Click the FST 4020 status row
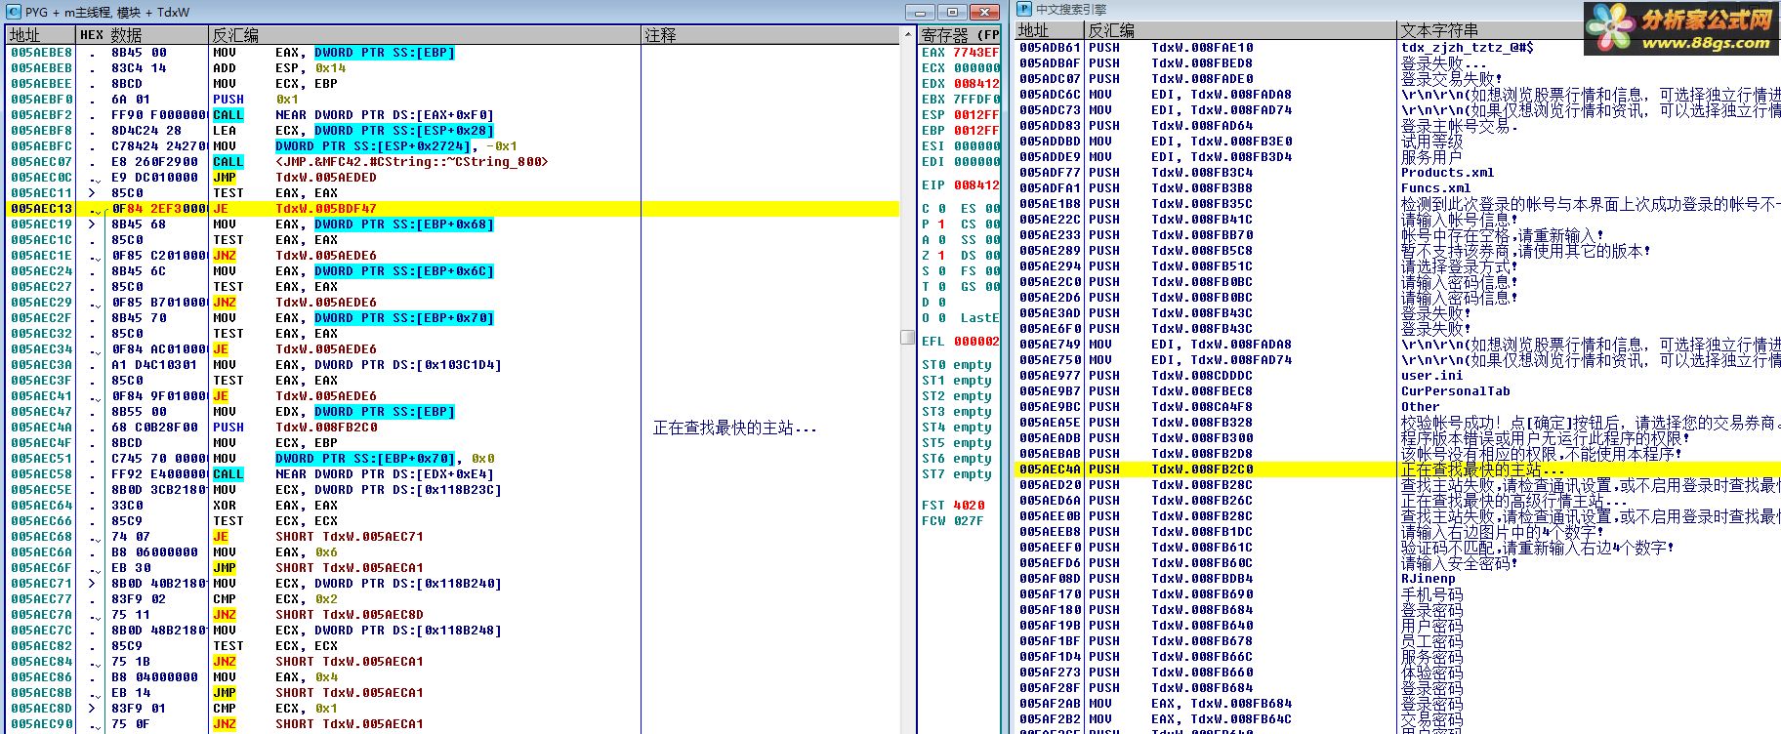Viewport: 1781px width, 734px height. point(953,506)
